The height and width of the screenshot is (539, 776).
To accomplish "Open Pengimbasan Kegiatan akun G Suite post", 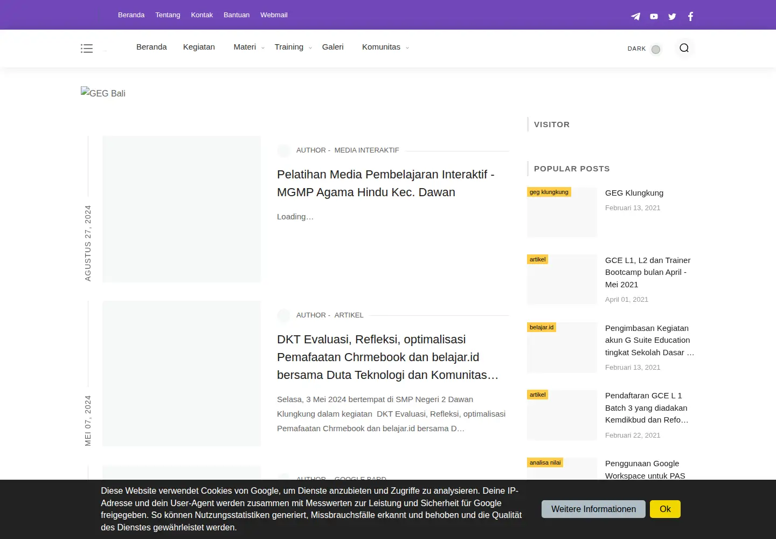I will click(649, 340).
